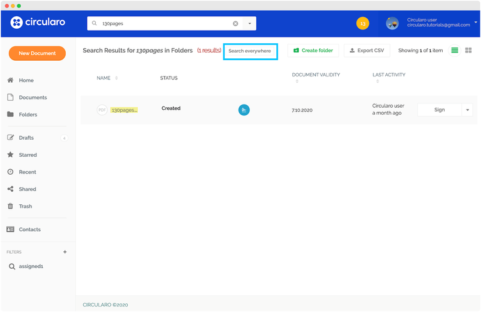Screen dimensions: 481x312
Task: Export results using Export CSV
Action: [366, 50]
